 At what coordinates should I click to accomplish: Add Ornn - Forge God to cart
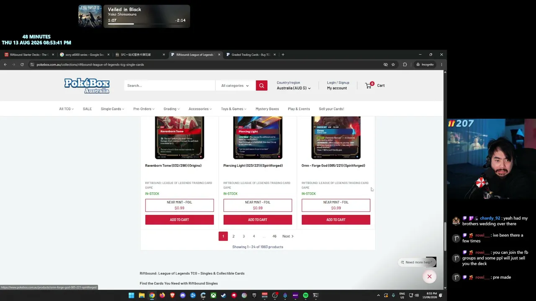click(336, 219)
